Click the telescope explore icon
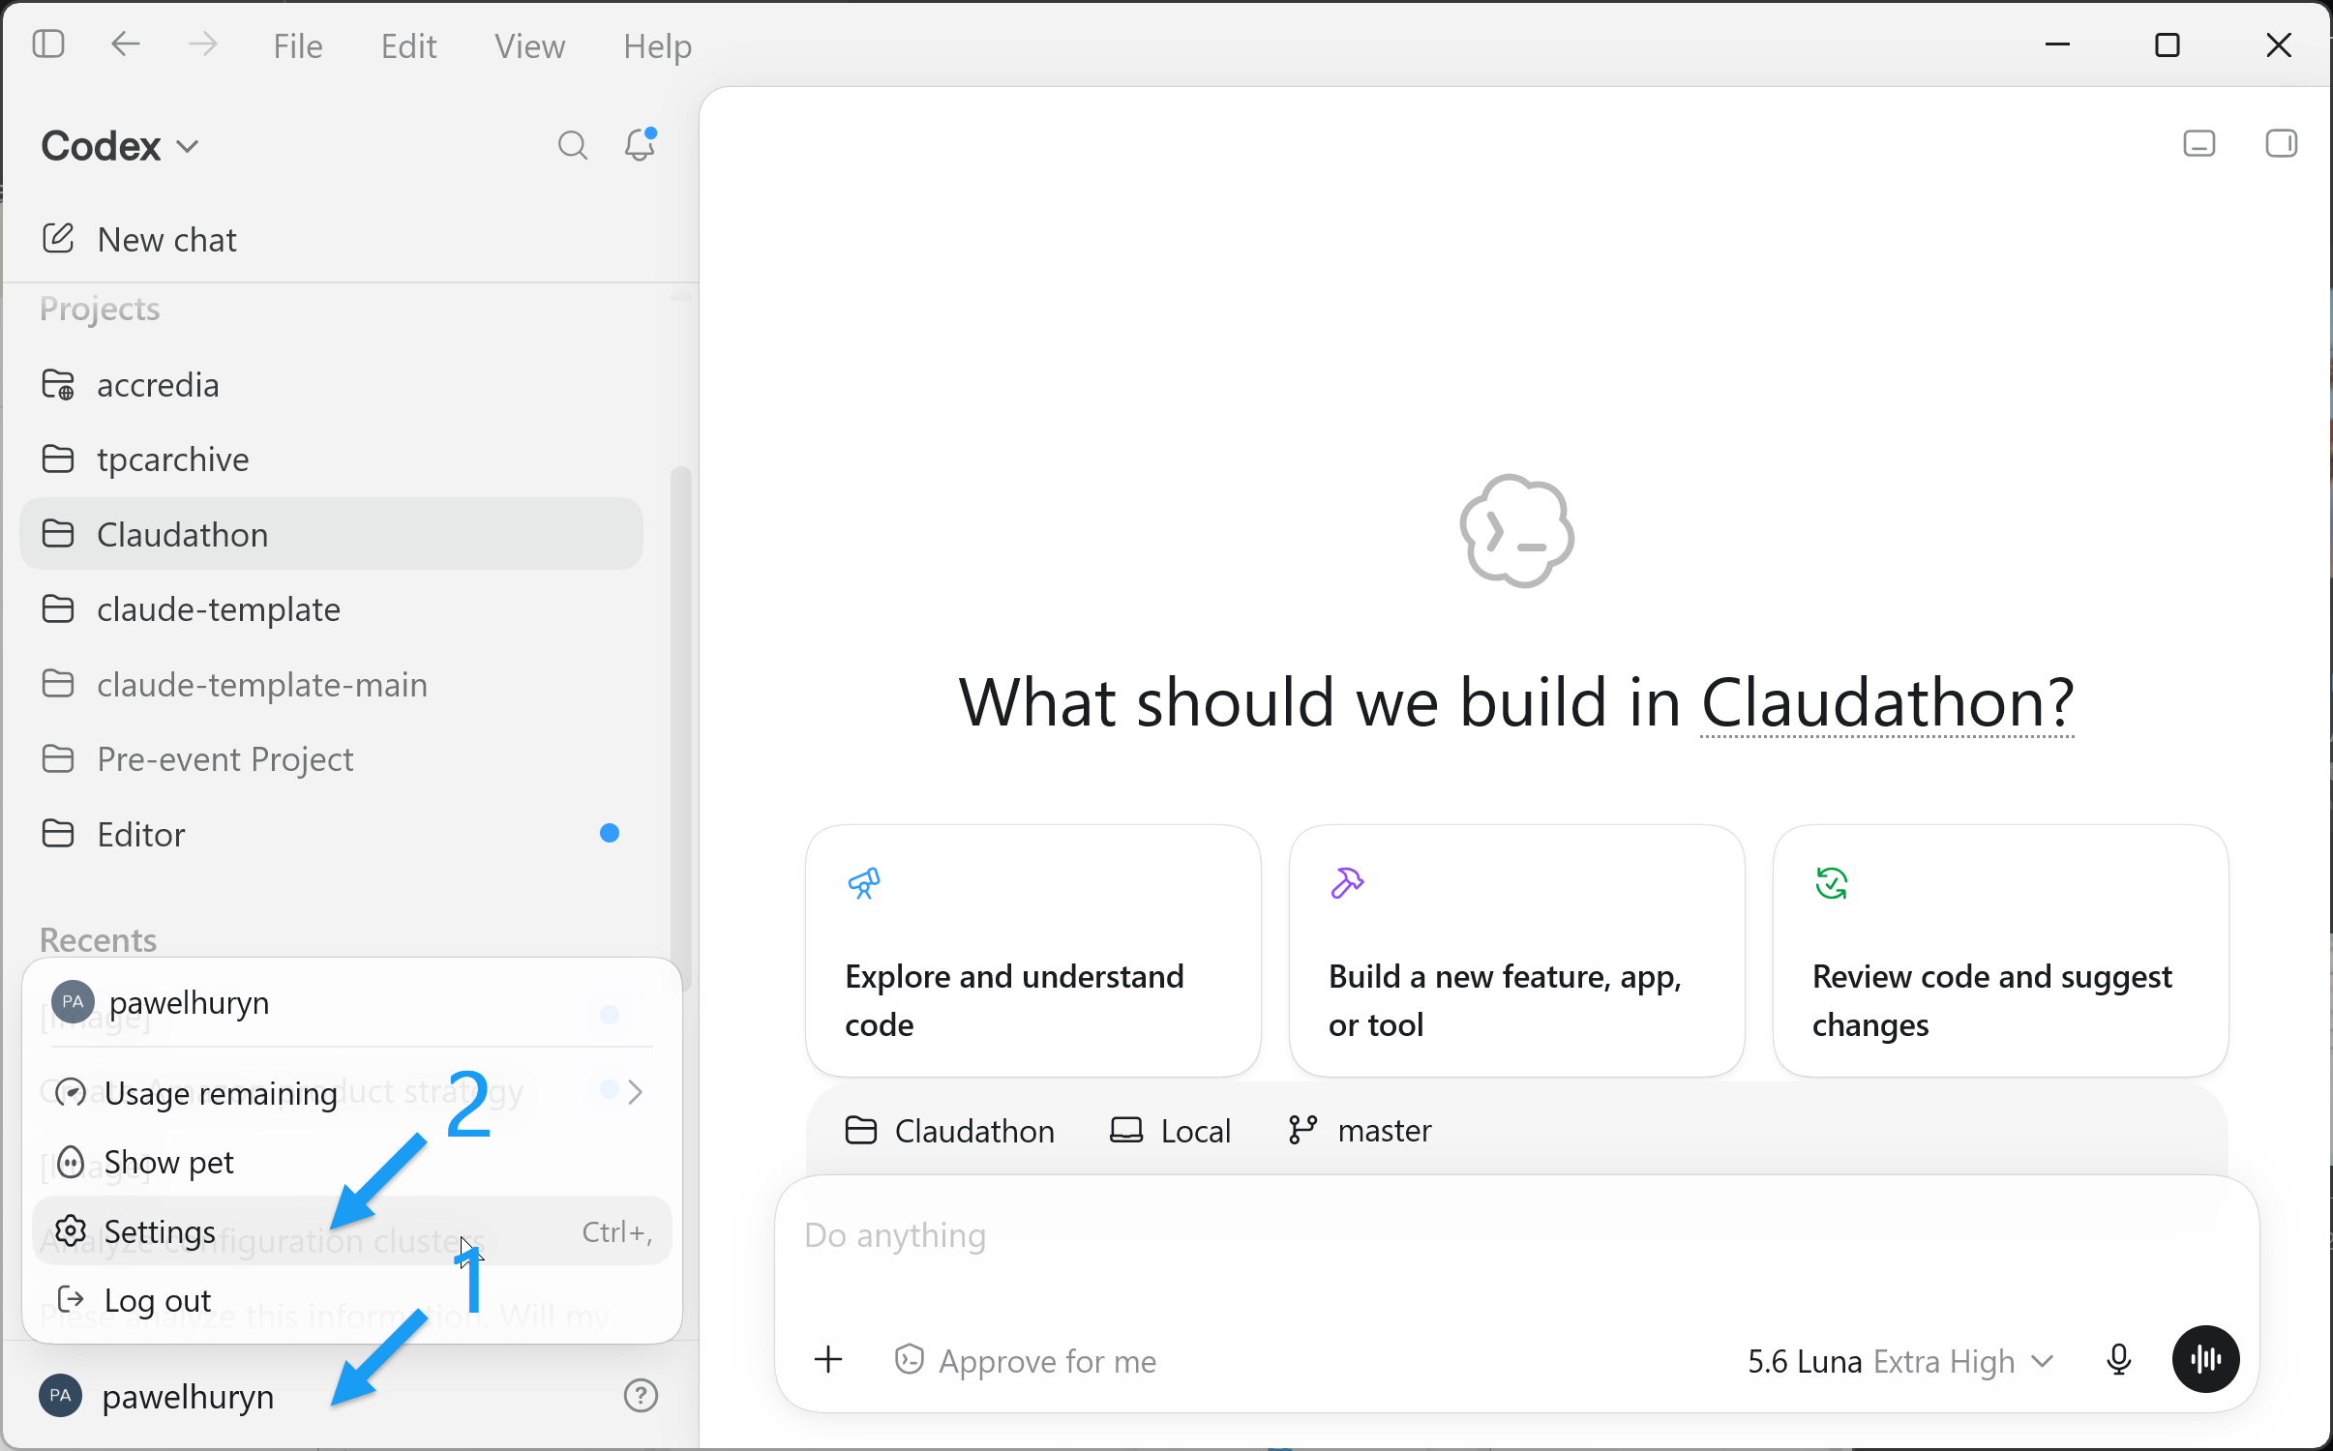The image size is (2333, 1451). 864,883
